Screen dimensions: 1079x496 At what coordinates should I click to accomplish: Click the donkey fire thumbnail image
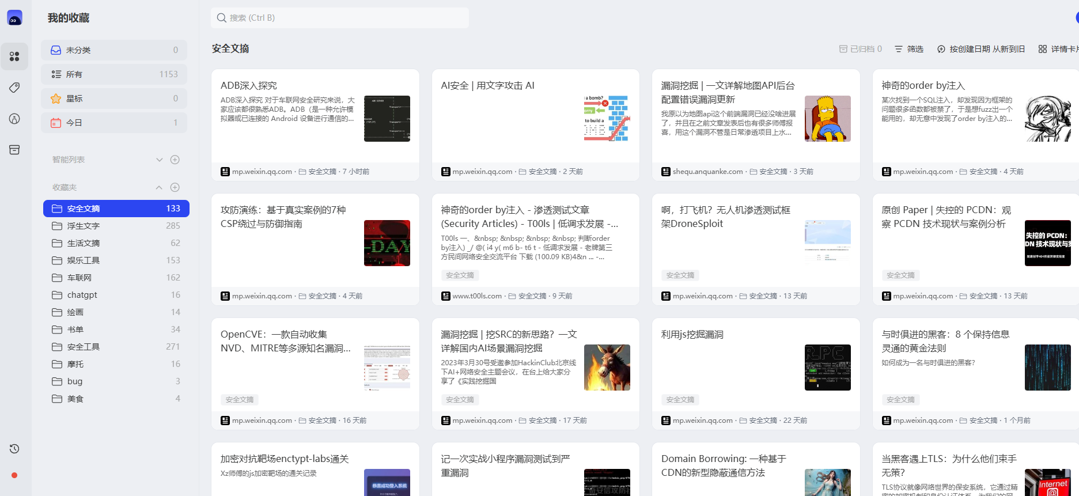coord(607,368)
